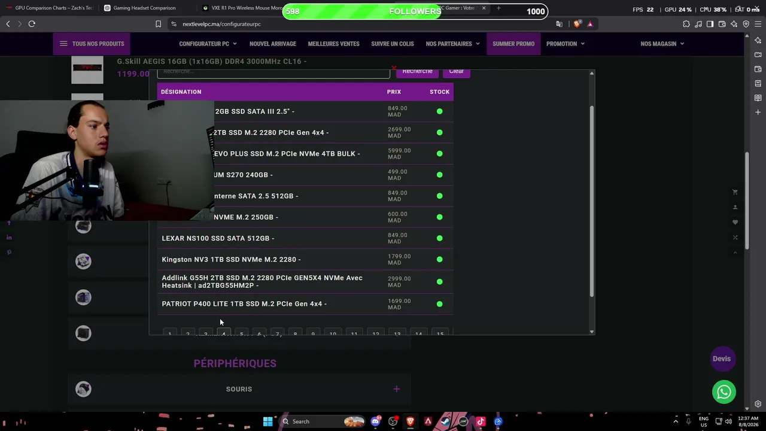This screenshot has width=766, height=431.
Task: Open OBS Studio from the taskbar
Action: (393, 421)
